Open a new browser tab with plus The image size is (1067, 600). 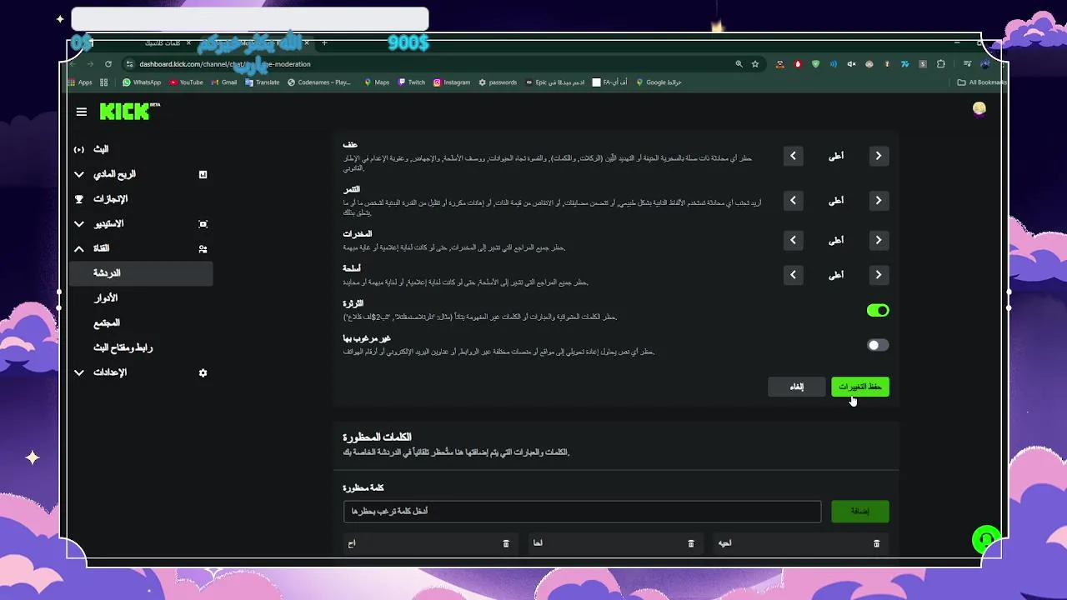click(x=324, y=42)
